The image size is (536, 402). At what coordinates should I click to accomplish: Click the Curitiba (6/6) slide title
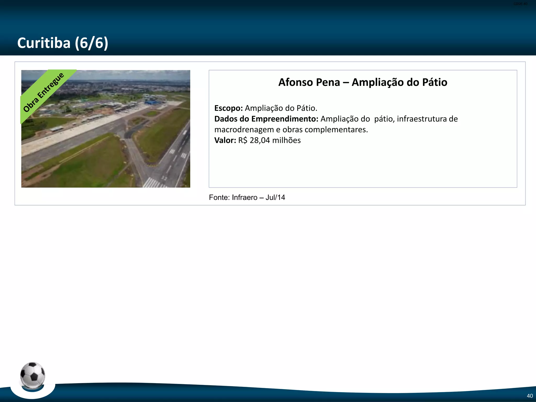coord(63,43)
